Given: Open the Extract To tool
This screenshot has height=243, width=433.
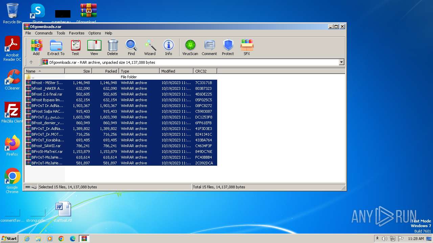Looking at the screenshot, I should [56, 48].
